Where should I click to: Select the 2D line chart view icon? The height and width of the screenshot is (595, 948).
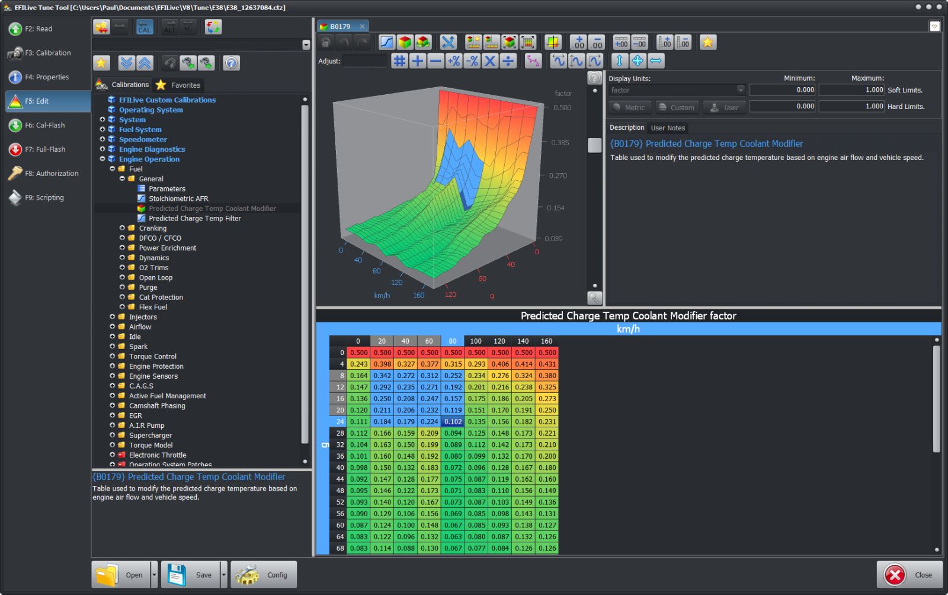387,42
